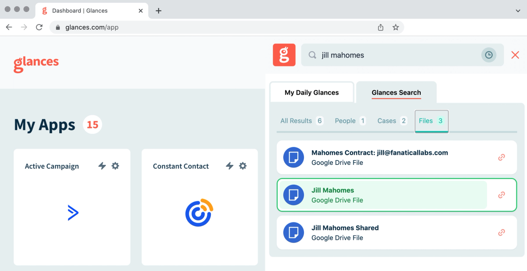Click the padlock site info icon
Viewport: 527px width, 271px height.
coord(58,27)
